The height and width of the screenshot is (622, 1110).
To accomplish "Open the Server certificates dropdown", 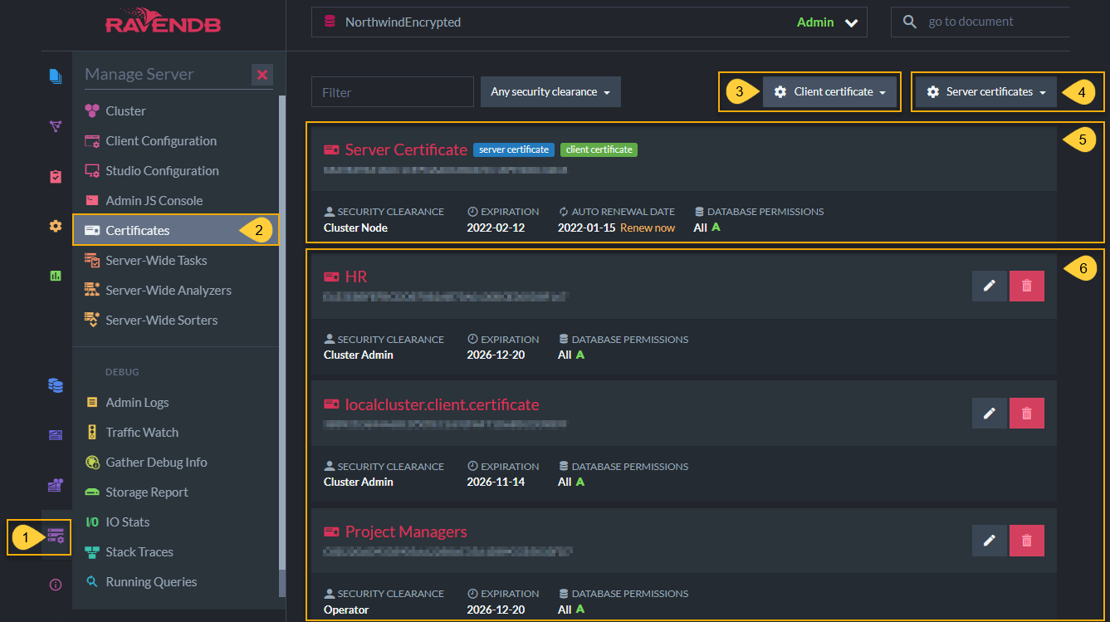I will (986, 91).
